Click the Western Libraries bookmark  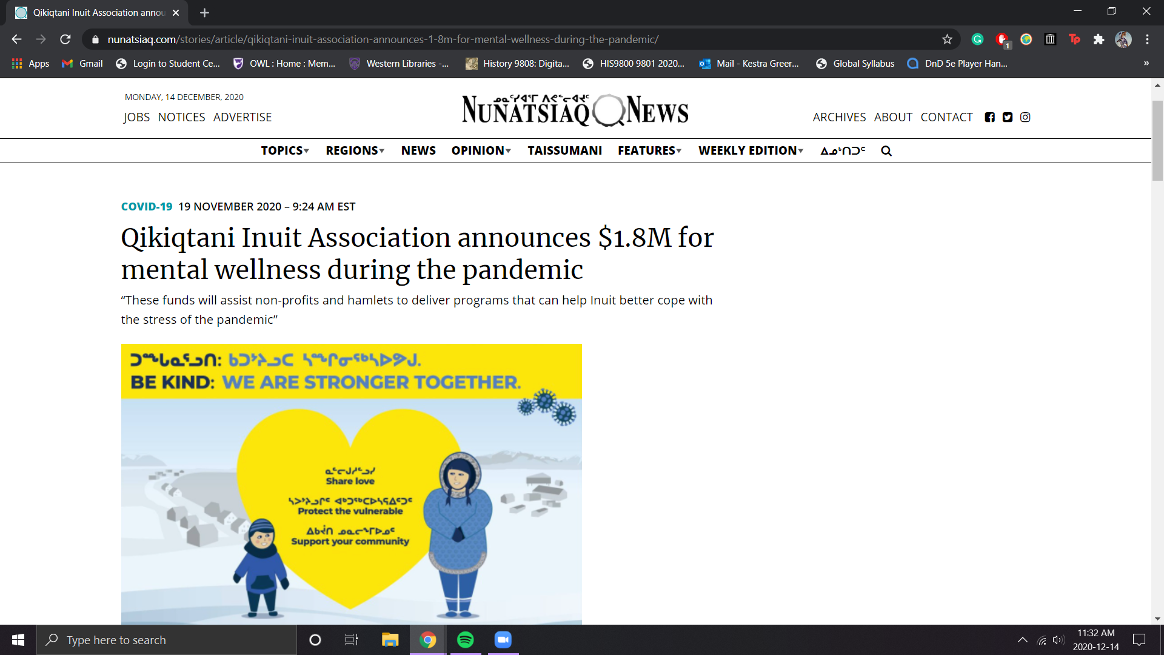click(x=400, y=63)
